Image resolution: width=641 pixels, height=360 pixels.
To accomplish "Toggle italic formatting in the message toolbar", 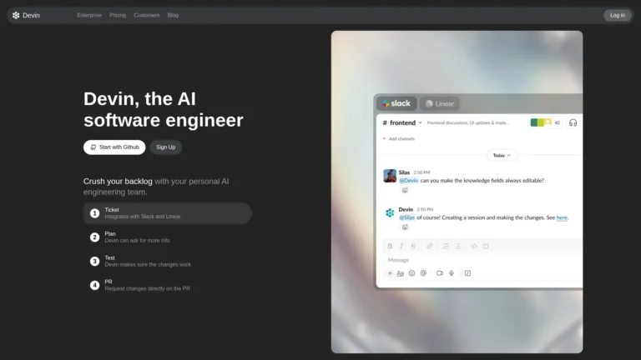I will click(401, 246).
